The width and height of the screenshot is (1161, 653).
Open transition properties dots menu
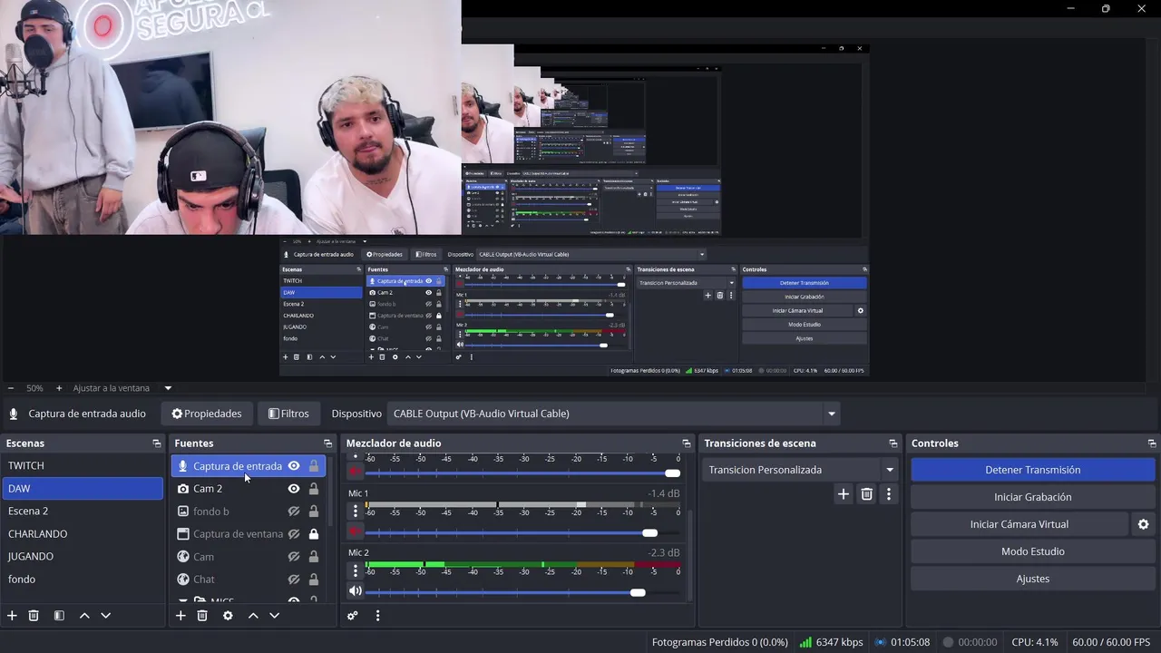(x=889, y=494)
